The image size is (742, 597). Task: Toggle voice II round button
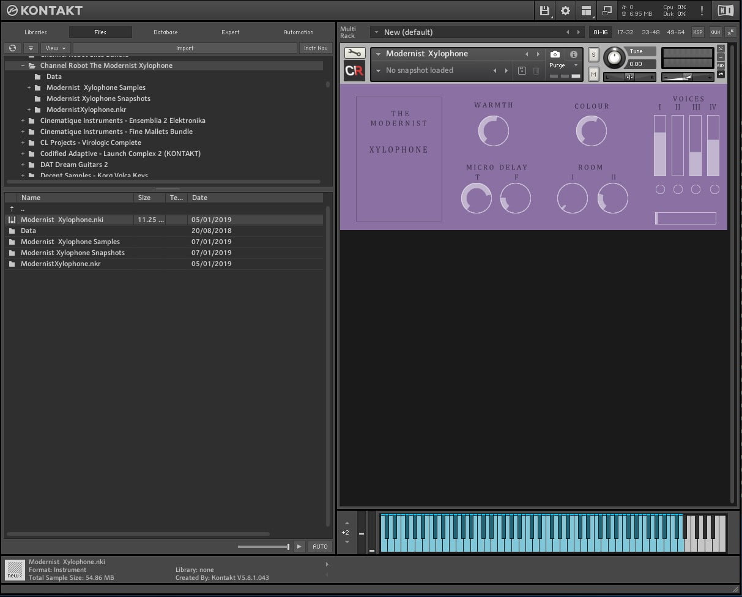678,190
